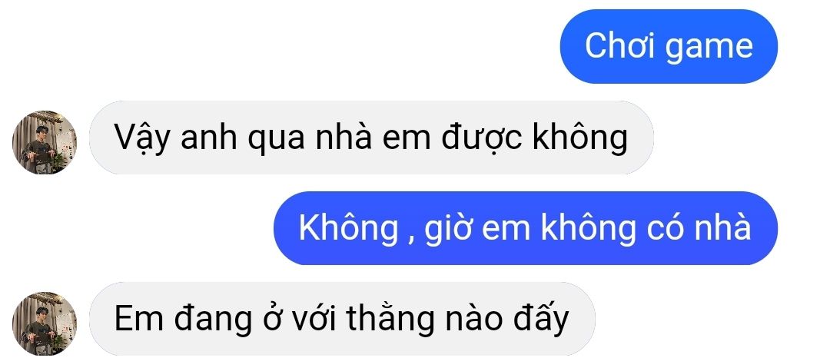Click the word "game" in the top bubble
Image resolution: width=830 pixels, height=358 pixels.
709,48
